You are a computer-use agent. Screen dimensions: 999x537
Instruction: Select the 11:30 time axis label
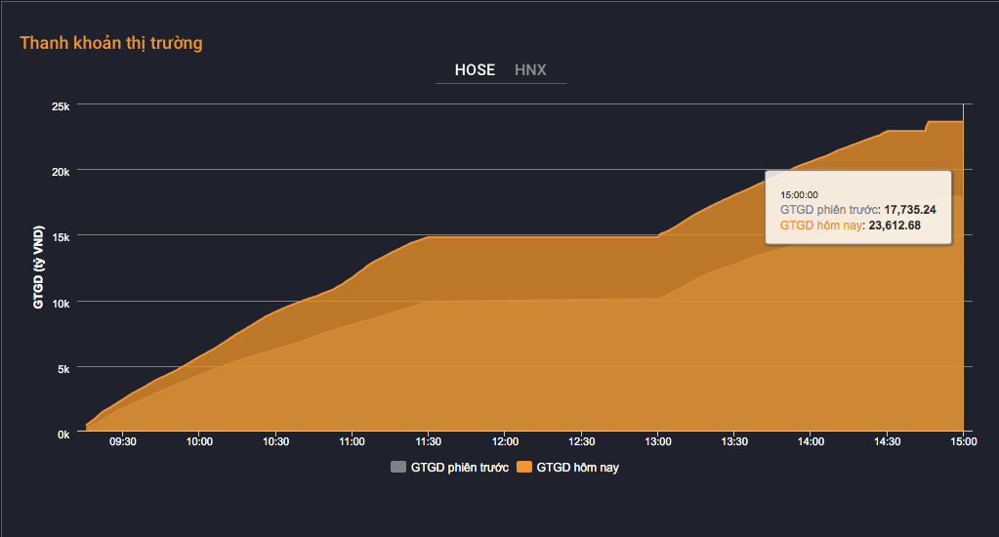pos(429,441)
